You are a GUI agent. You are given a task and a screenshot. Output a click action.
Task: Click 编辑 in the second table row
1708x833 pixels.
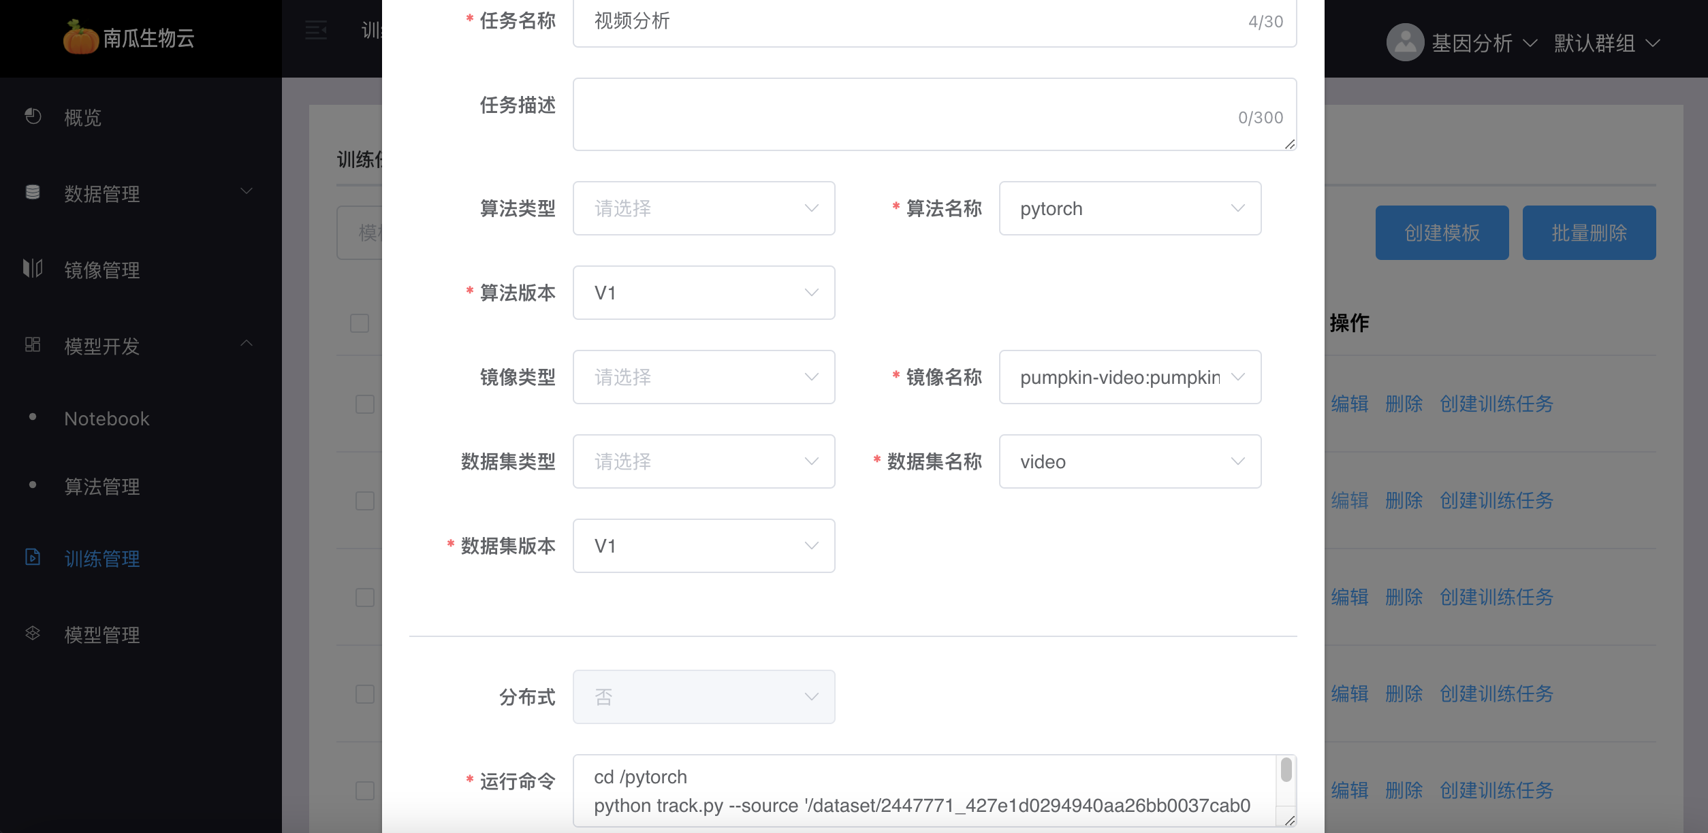click(x=1350, y=501)
